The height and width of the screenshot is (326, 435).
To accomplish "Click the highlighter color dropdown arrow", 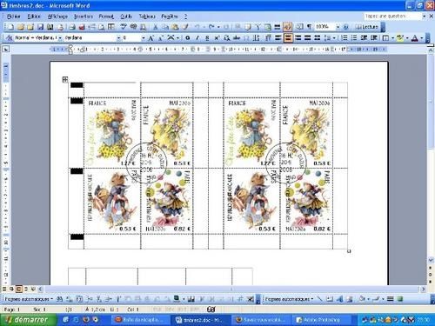I will pyautogui.click(x=407, y=38).
